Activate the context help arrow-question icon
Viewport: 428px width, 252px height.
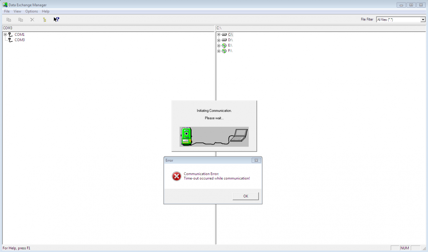(x=56, y=19)
